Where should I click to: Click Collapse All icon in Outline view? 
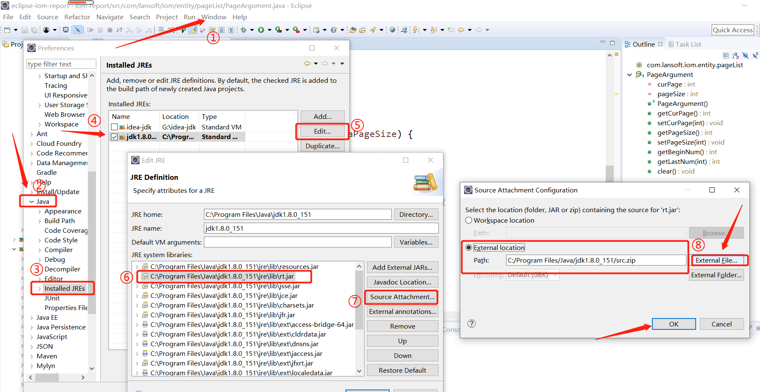726,55
